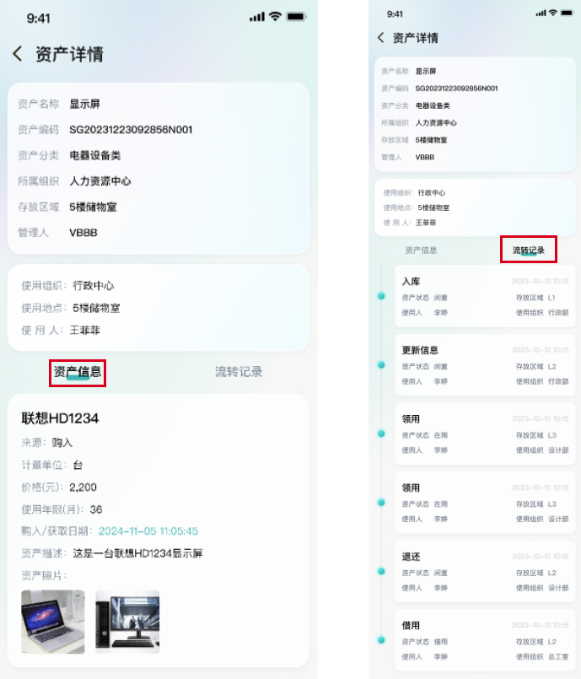Open the laptop asset photo thumbnail
The height and width of the screenshot is (679, 581).
pos(53,622)
